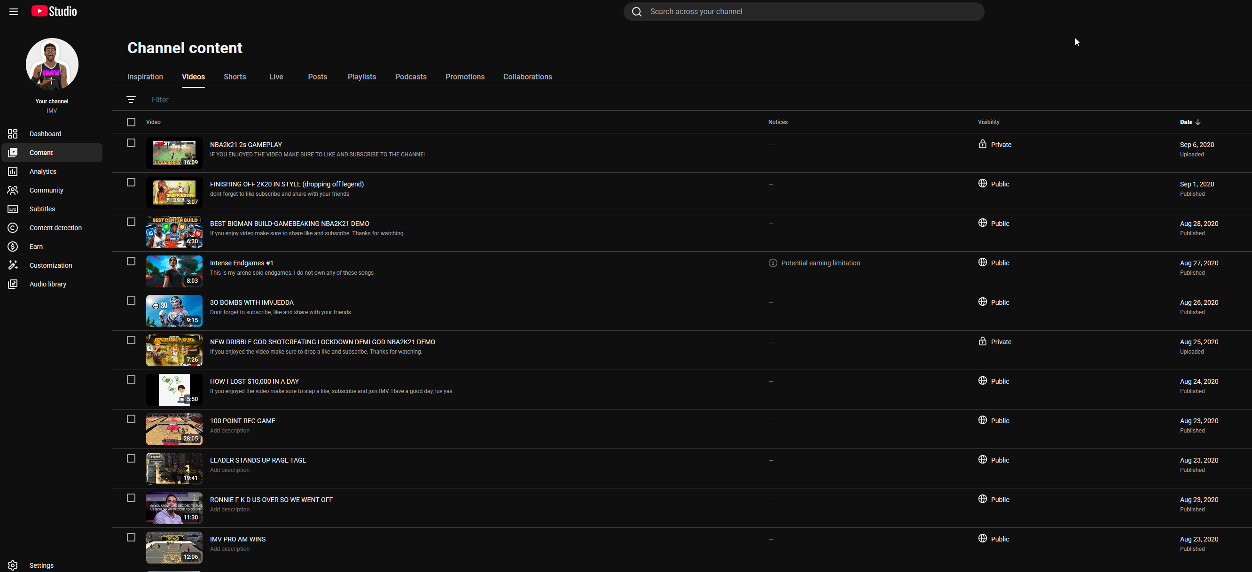Open Private visibility for NBA2k21 2s GAMEPLAY
This screenshot has width=1252, height=572.
point(995,145)
